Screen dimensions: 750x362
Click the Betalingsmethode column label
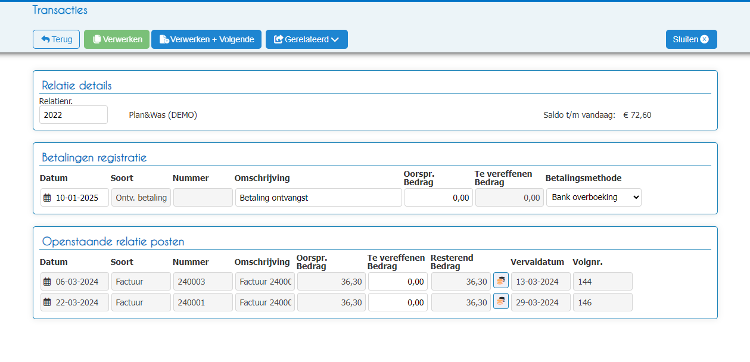click(x=583, y=178)
